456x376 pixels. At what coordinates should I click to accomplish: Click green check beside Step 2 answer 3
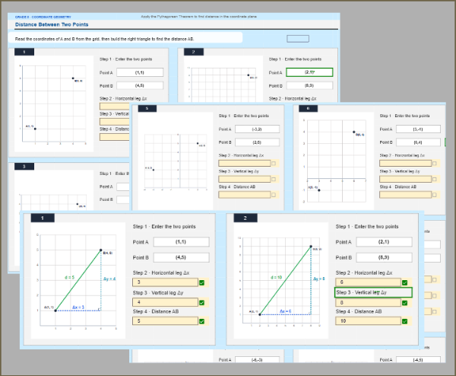[x=202, y=282]
